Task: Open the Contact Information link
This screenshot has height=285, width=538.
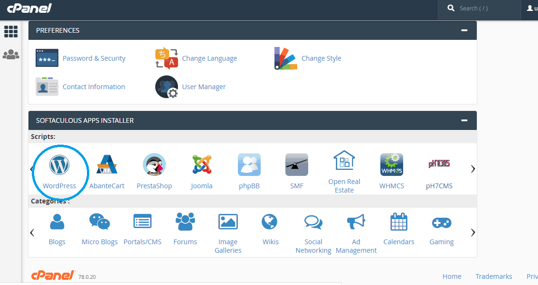Action: pos(94,87)
